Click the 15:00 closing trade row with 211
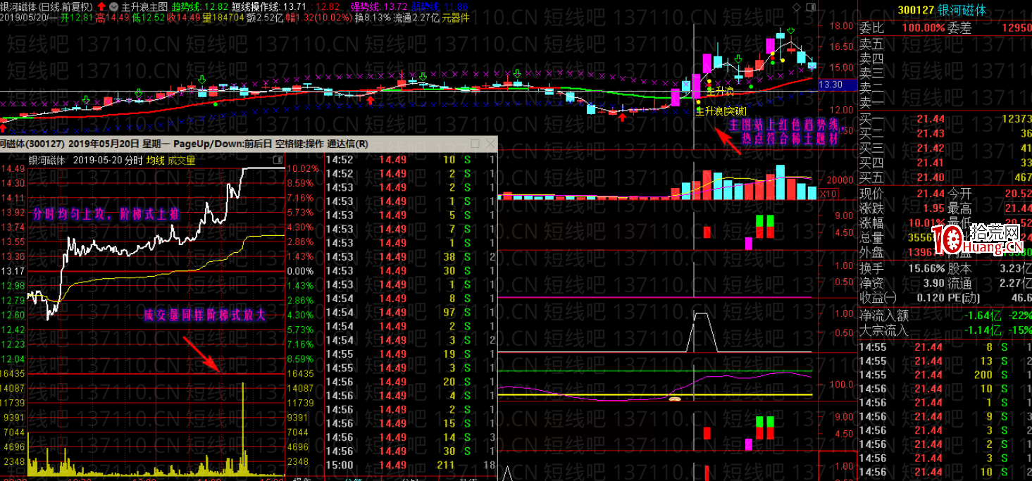This screenshot has width=1032, height=481. click(409, 466)
